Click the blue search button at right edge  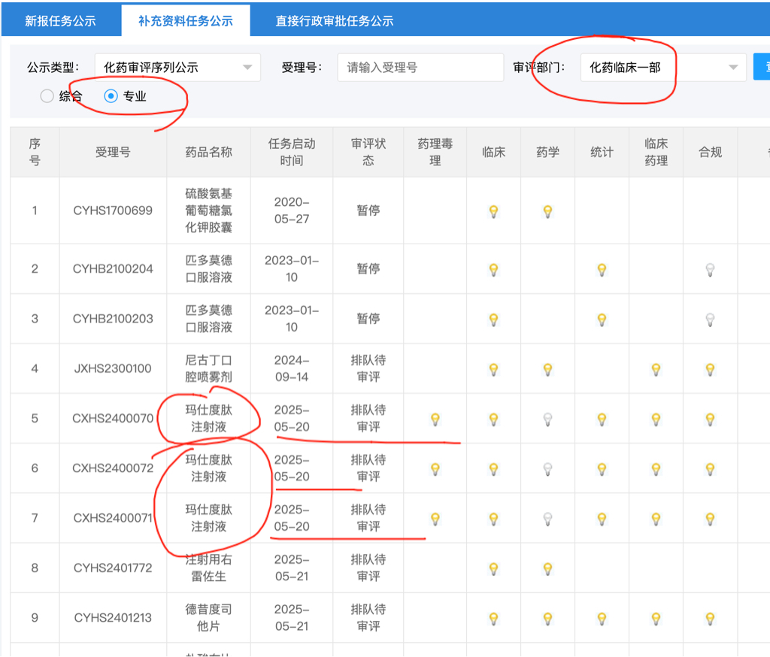[762, 67]
